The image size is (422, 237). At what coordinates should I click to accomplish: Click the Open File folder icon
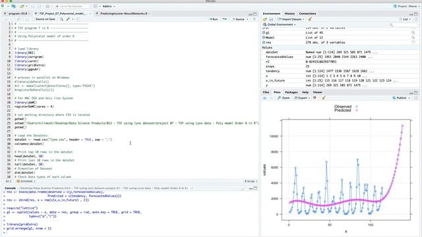tap(22, 6)
